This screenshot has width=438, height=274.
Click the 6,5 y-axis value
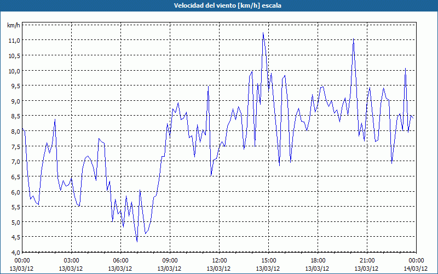[15, 176]
